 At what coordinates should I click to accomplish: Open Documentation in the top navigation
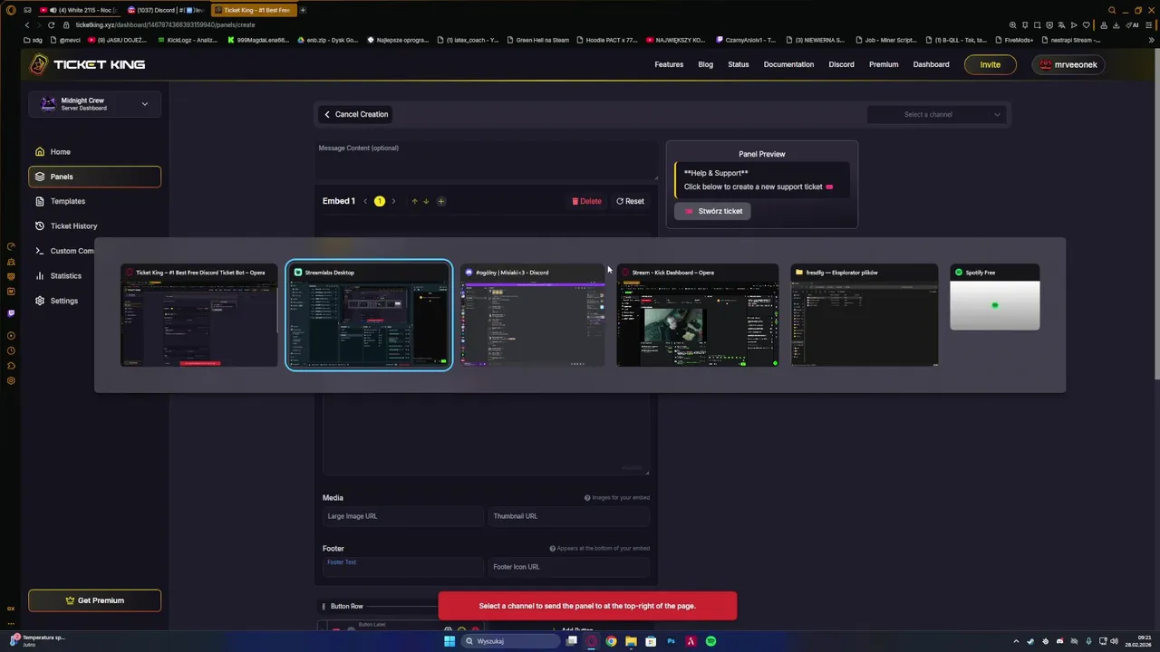(788, 64)
